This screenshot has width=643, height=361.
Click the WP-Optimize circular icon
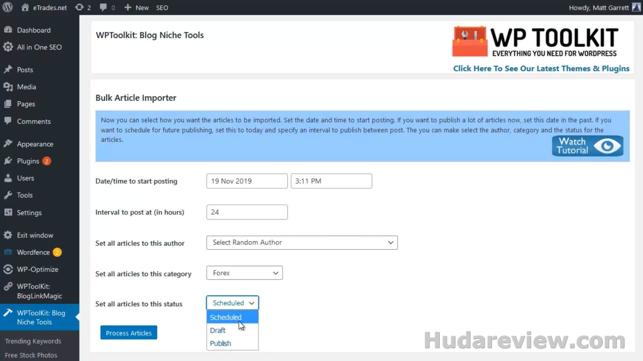8,269
